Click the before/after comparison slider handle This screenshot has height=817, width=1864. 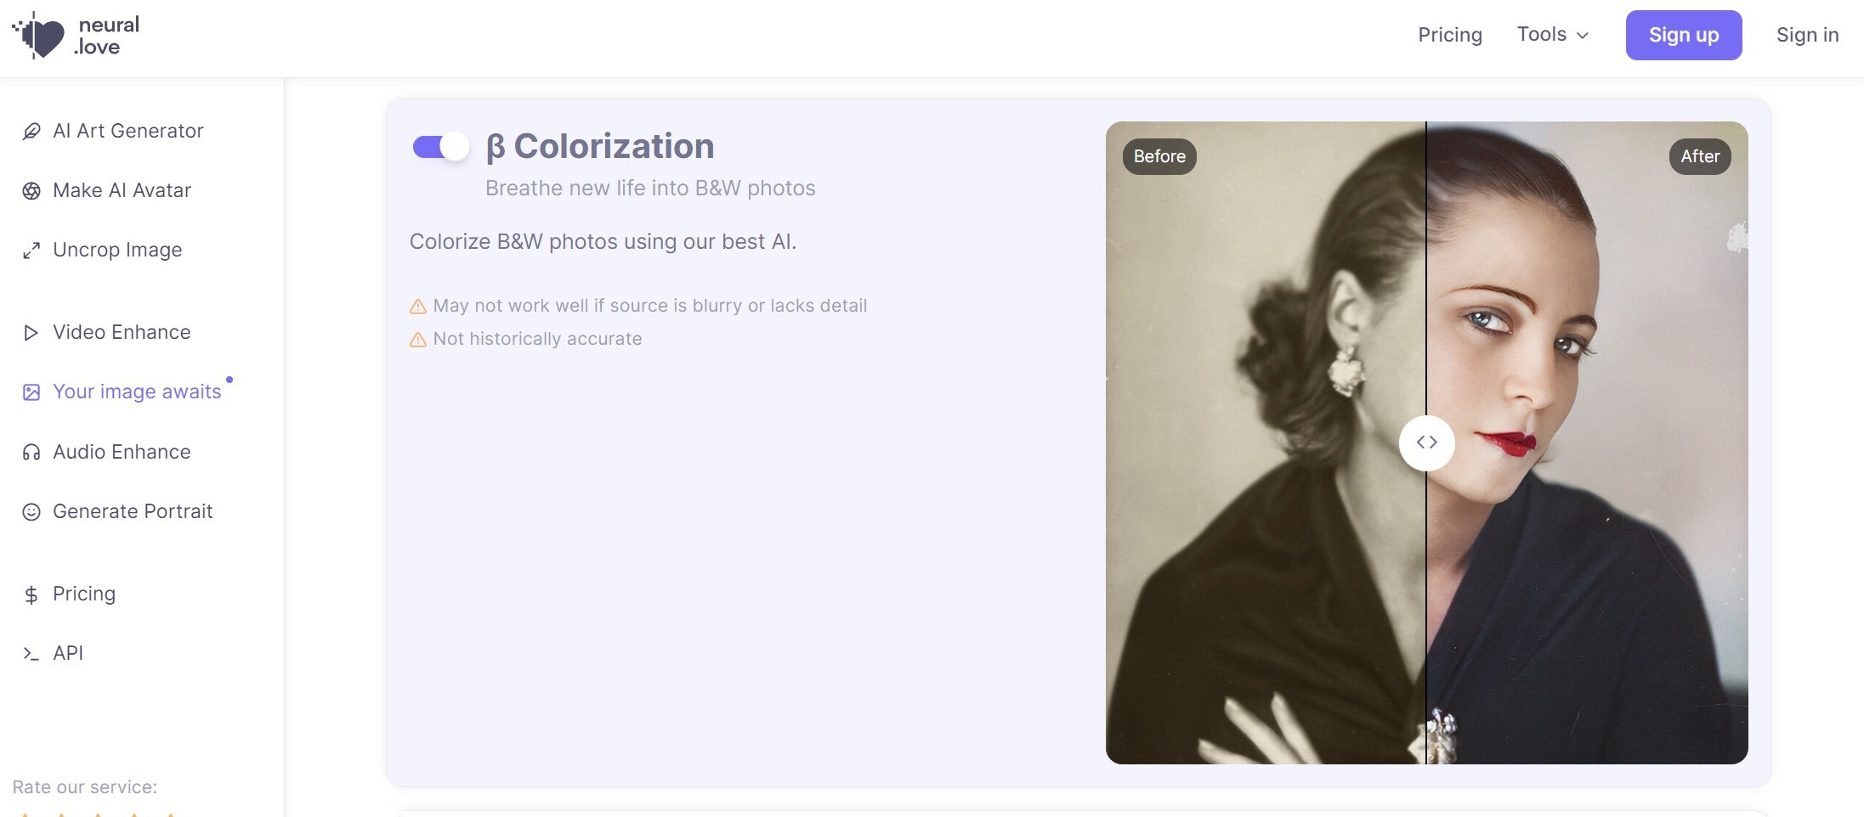[x=1426, y=442]
